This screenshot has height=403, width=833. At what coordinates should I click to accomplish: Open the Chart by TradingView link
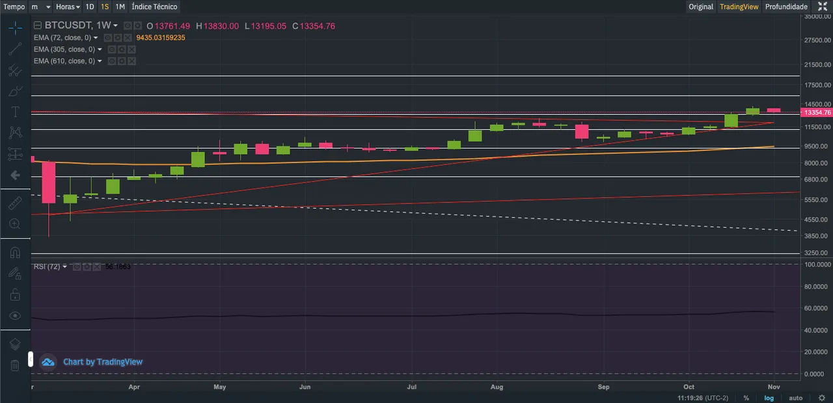103,362
